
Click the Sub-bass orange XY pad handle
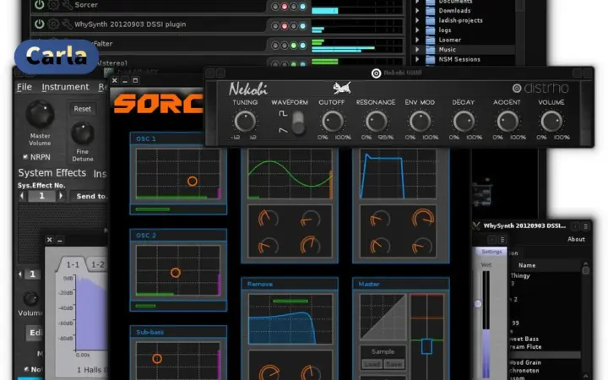coord(157,359)
